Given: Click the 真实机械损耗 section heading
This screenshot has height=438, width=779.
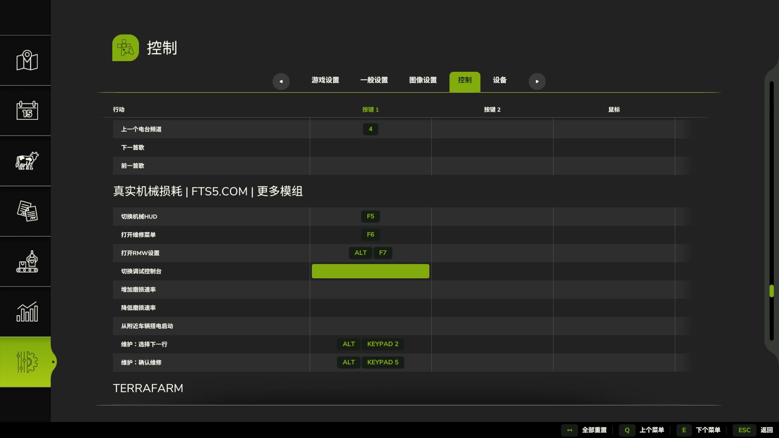Looking at the screenshot, I should click(208, 191).
